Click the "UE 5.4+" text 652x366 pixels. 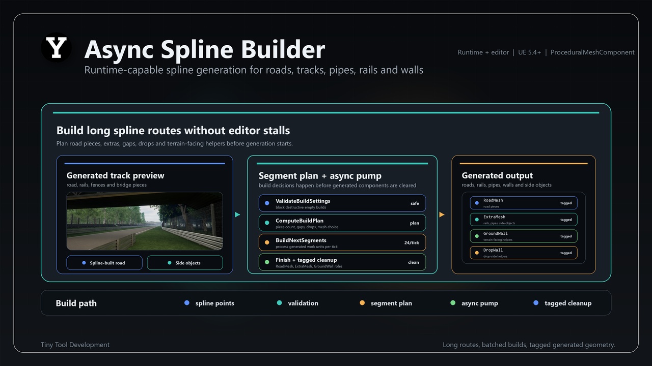pyautogui.click(x=530, y=52)
